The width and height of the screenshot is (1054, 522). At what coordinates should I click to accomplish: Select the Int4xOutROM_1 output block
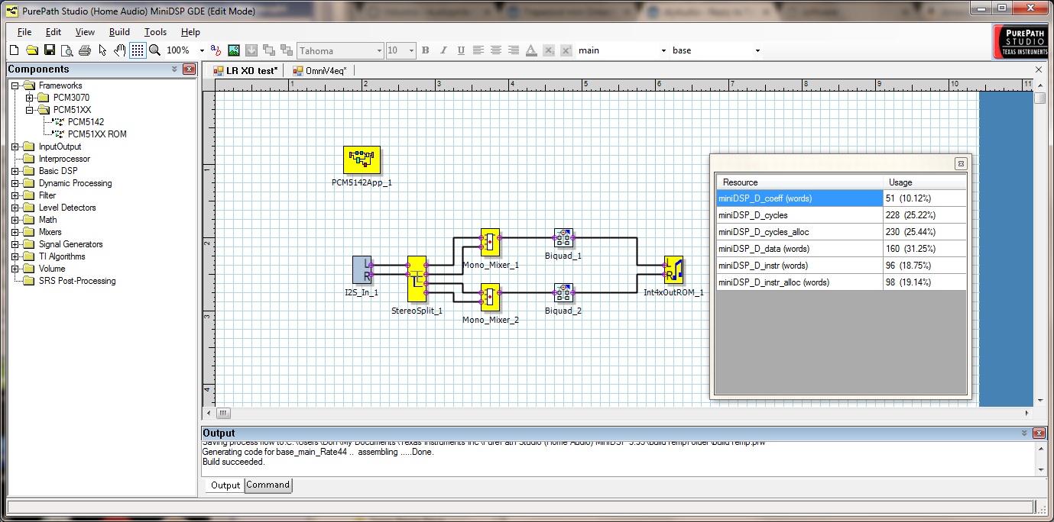click(x=673, y=270)
